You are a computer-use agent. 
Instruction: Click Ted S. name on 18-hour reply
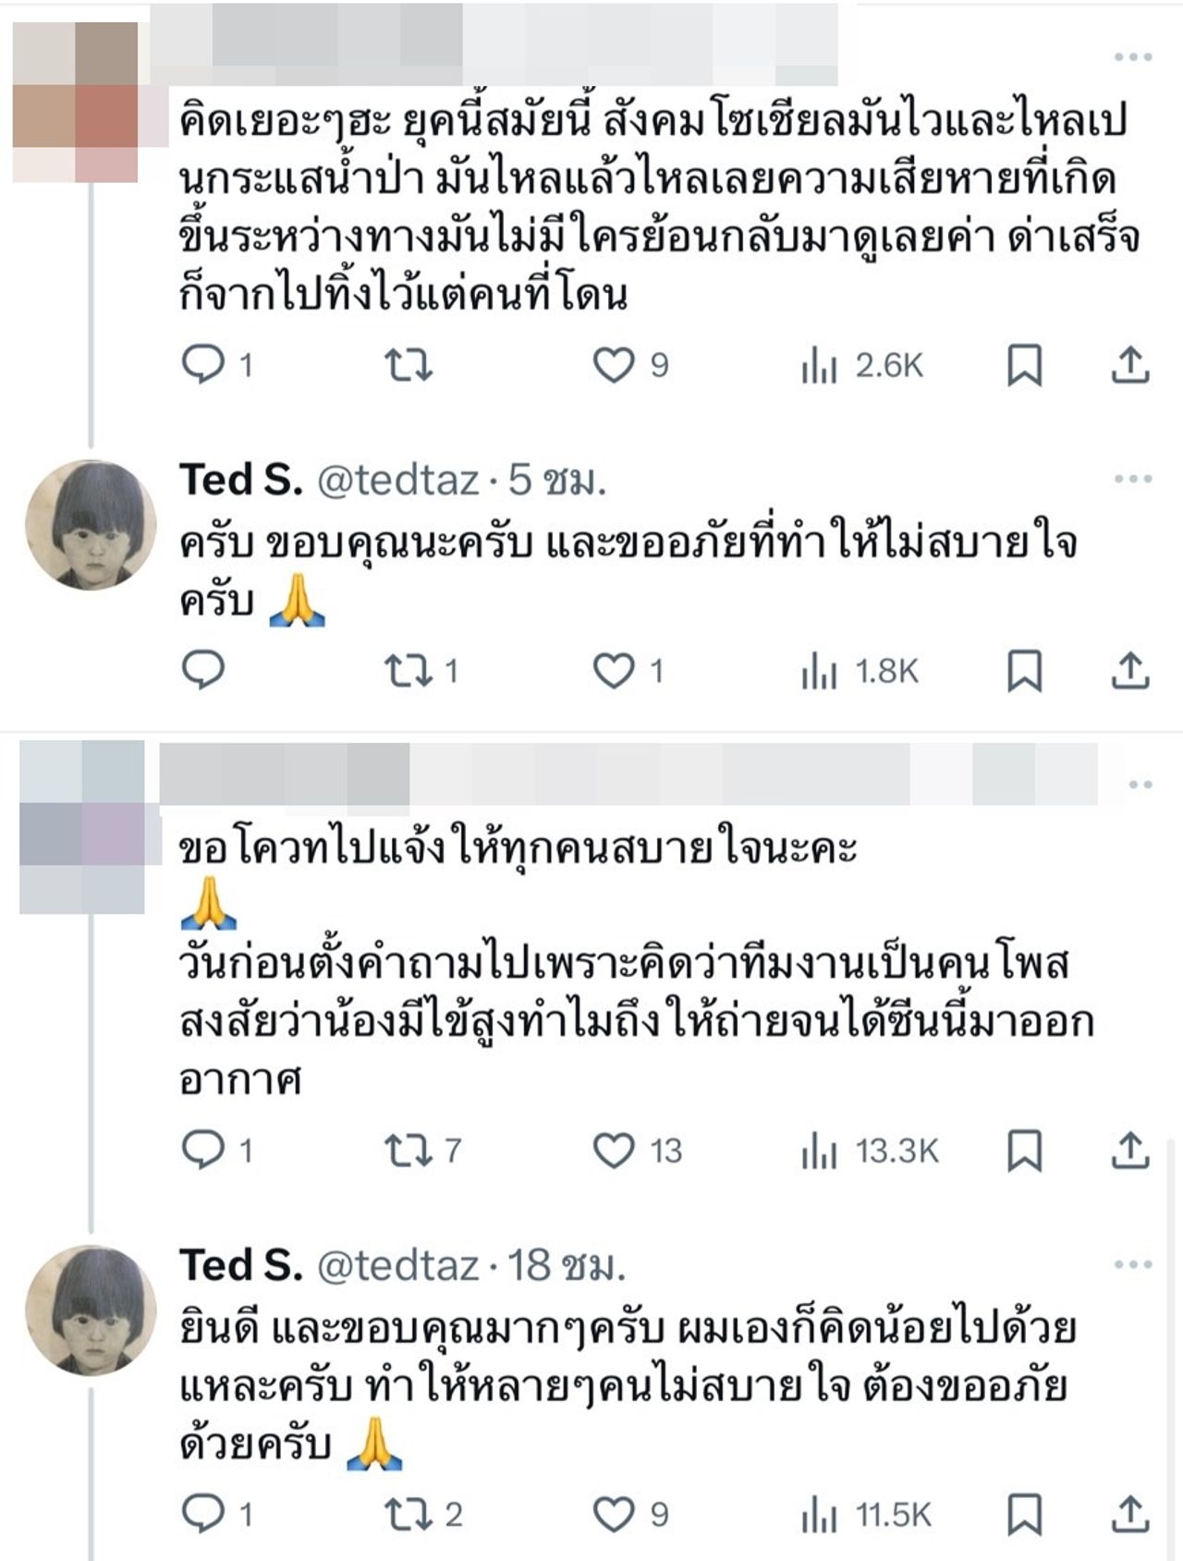[x=240, y=1265]
